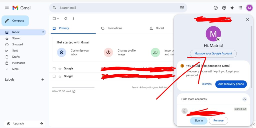The image size is (256, 128).
Task: Click the signed-out account avatar
Action: click(x=184, y=111)
